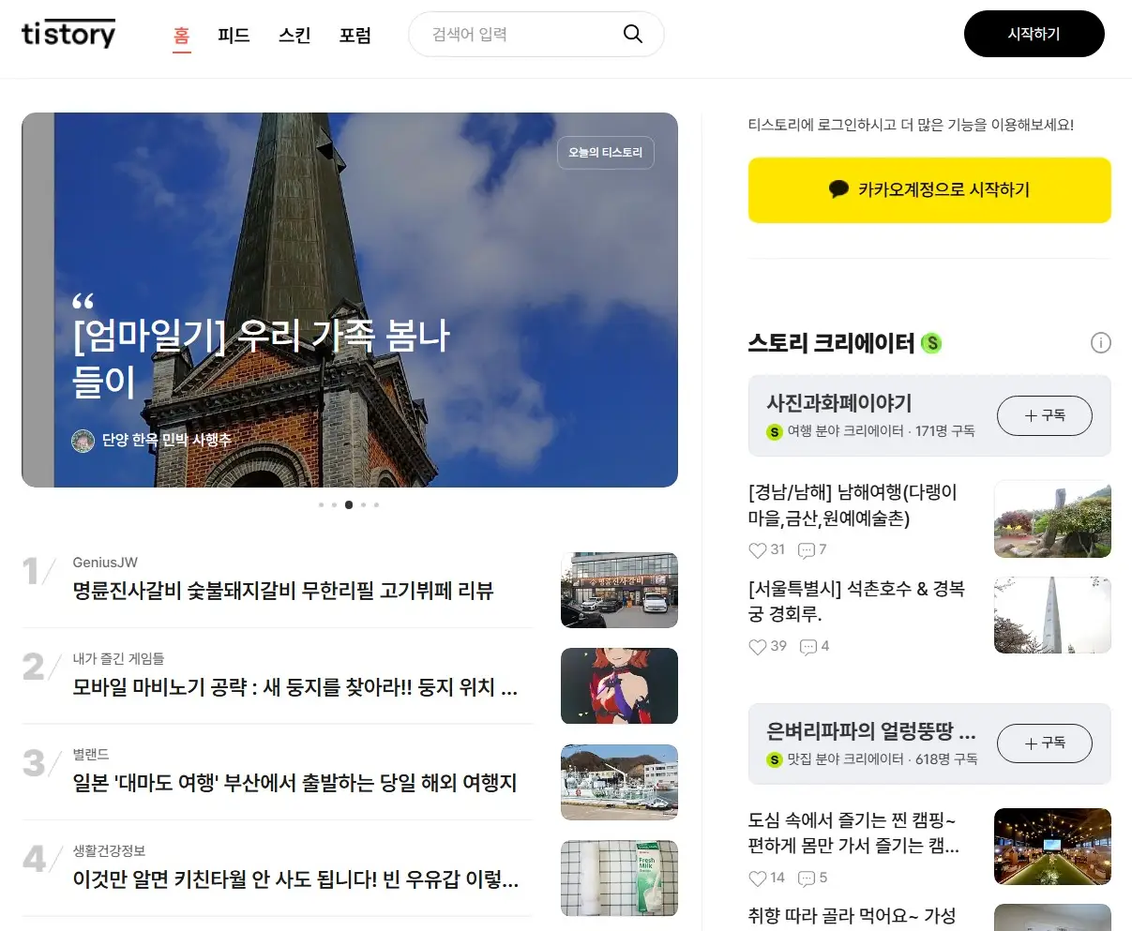Open the 스토리 크리에이터 info icon
The height and width of the screenshot is (931, 1132).
[1101, 343]
